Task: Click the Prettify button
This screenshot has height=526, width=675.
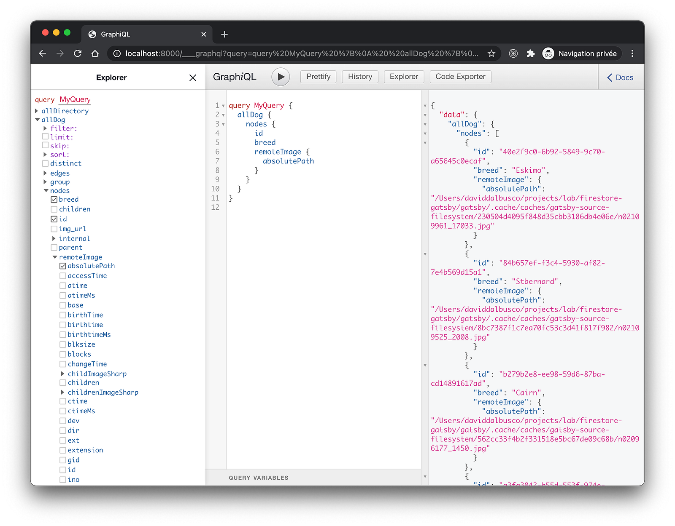Action: tap(318, 77)
